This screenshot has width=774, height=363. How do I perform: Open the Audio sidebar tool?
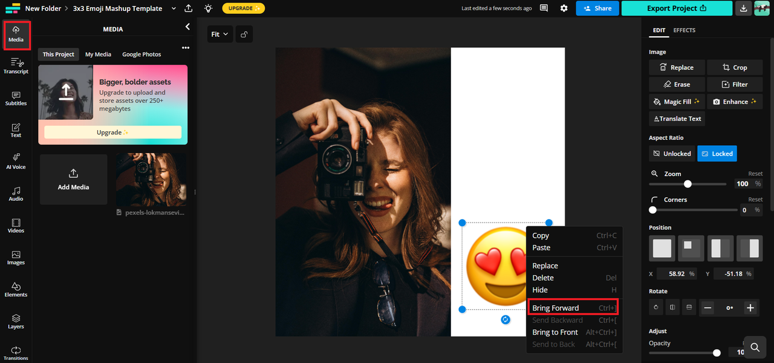pos(16,194)
